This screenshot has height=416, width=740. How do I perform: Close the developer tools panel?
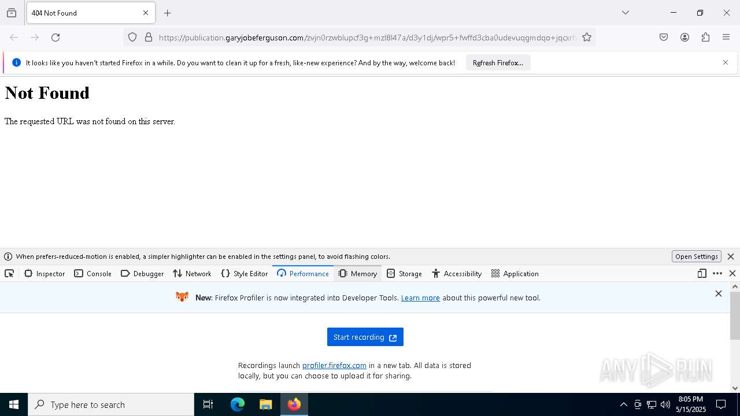coord(732,274)
